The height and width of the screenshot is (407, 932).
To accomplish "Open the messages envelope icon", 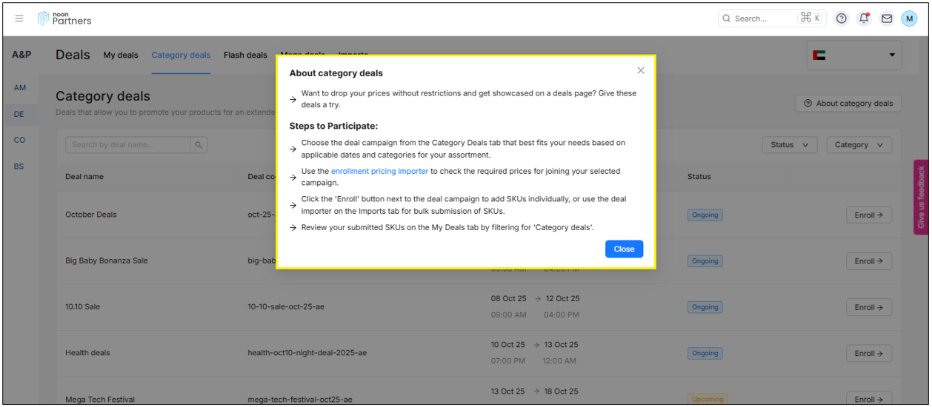I will pyautogui.click(x=886, y=18).
